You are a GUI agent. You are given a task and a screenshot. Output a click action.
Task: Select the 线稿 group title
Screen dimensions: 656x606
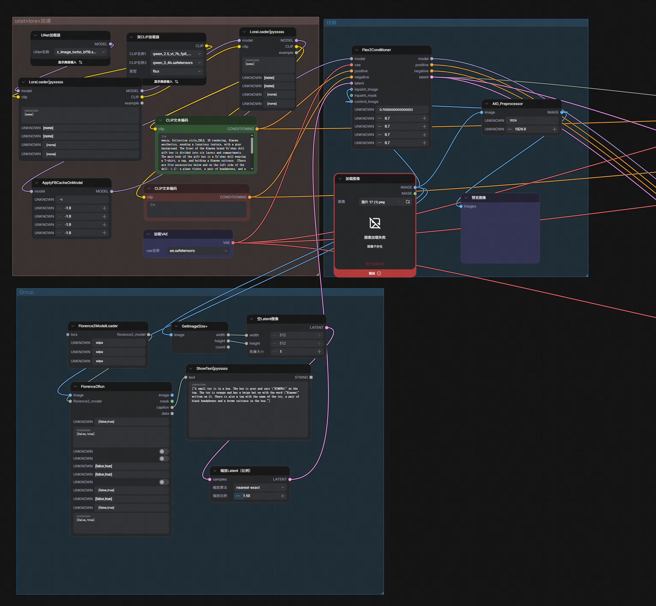click(331, 23)
